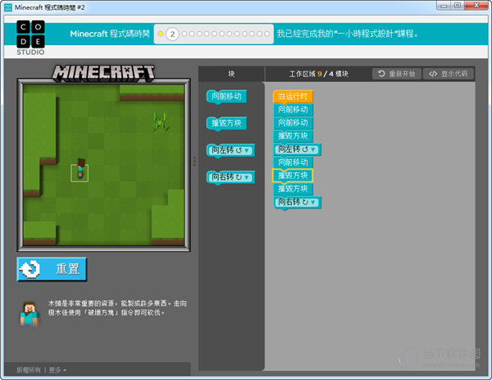492x380 pixels.
Task: Jump to the last level dot in progress bar
Action: 267,34
